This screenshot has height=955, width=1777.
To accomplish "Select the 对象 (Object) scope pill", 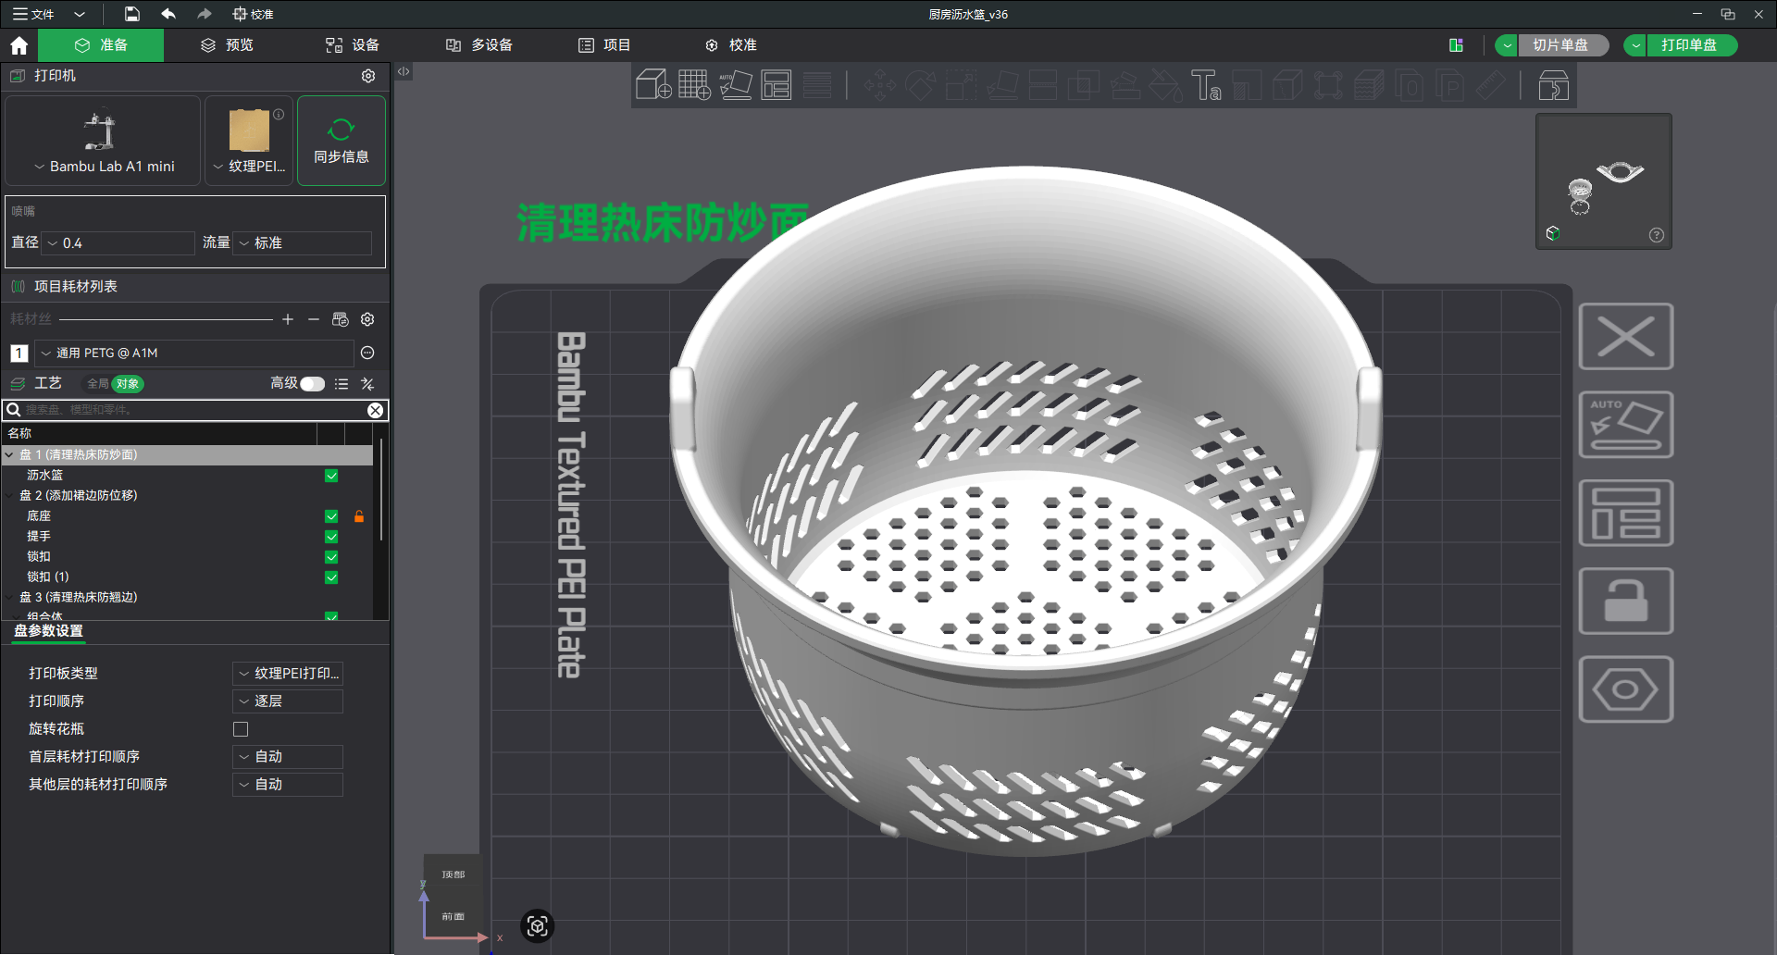I will pos(128,384).
